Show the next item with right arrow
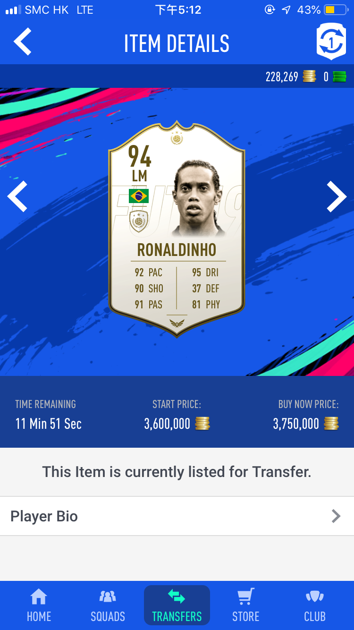Screen dimensions: 354x630 [x=337, y=196]
